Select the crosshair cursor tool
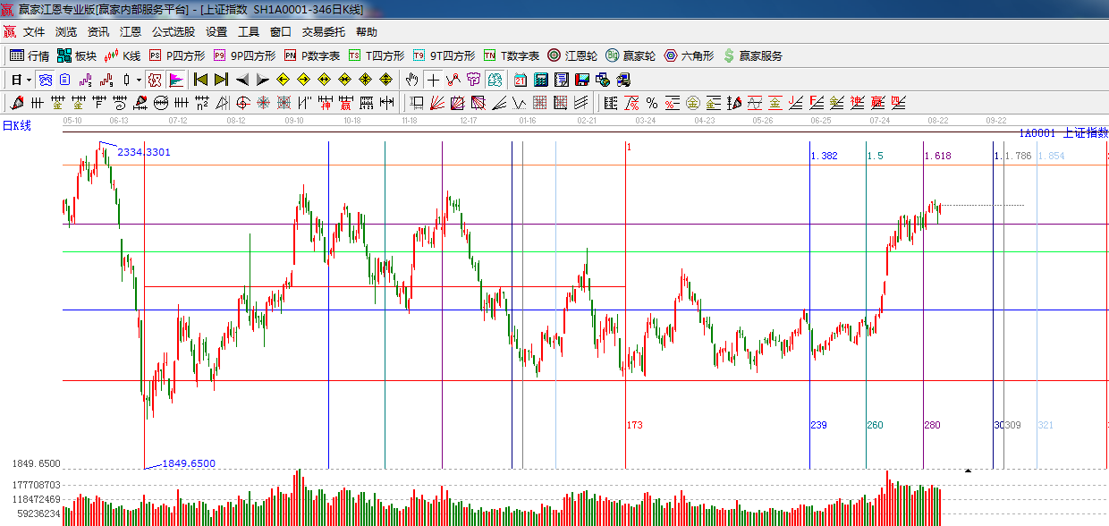Viewport: 1109px width, 526px height. pyautogui.click(x=433, y=80)
